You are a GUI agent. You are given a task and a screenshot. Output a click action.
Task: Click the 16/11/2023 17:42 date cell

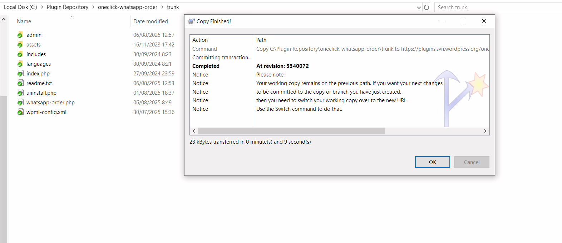tap(154, 45)
